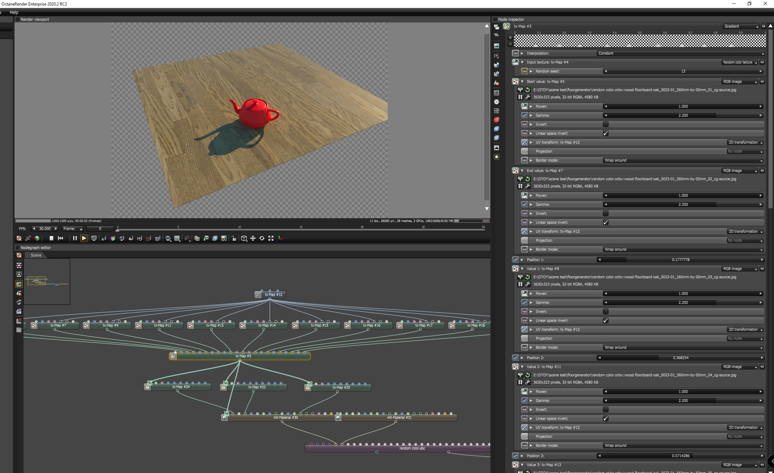
Task: Click recenter view icon in render toolbar
Action: click(19, 238)
